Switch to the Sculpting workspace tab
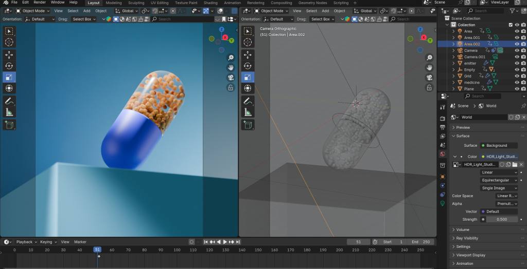527x269 pixels. pos(136,3)
